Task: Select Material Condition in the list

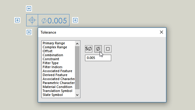Action: pos(57,87)
